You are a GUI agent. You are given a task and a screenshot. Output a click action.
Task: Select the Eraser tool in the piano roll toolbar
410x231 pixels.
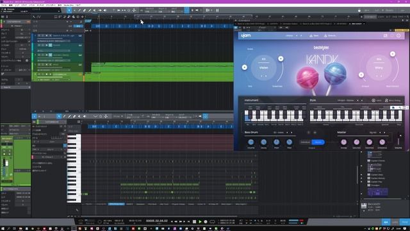[x=74, y=116]
